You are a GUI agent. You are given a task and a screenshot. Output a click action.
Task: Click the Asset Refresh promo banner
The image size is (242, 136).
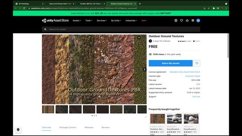121,14
